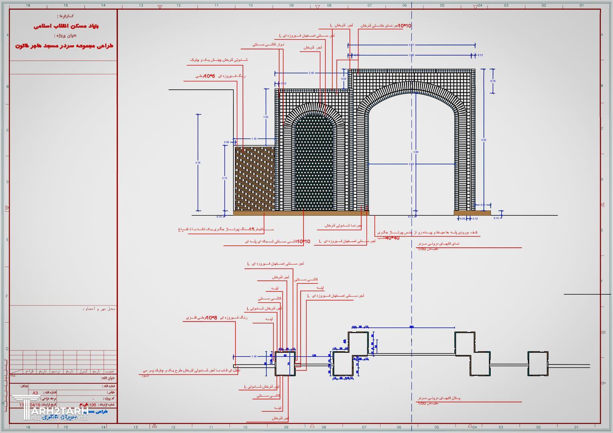Image resolution: width=613 pixels, height=433 pixels.
Task: Select the leftmost square column in the plan
Action: tap(285, 364)
